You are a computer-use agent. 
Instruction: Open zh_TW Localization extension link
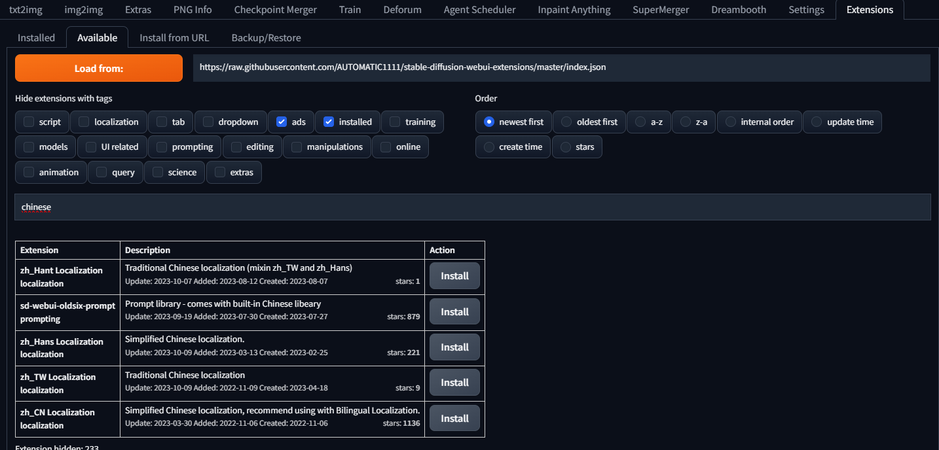click(x=58, y=377)
